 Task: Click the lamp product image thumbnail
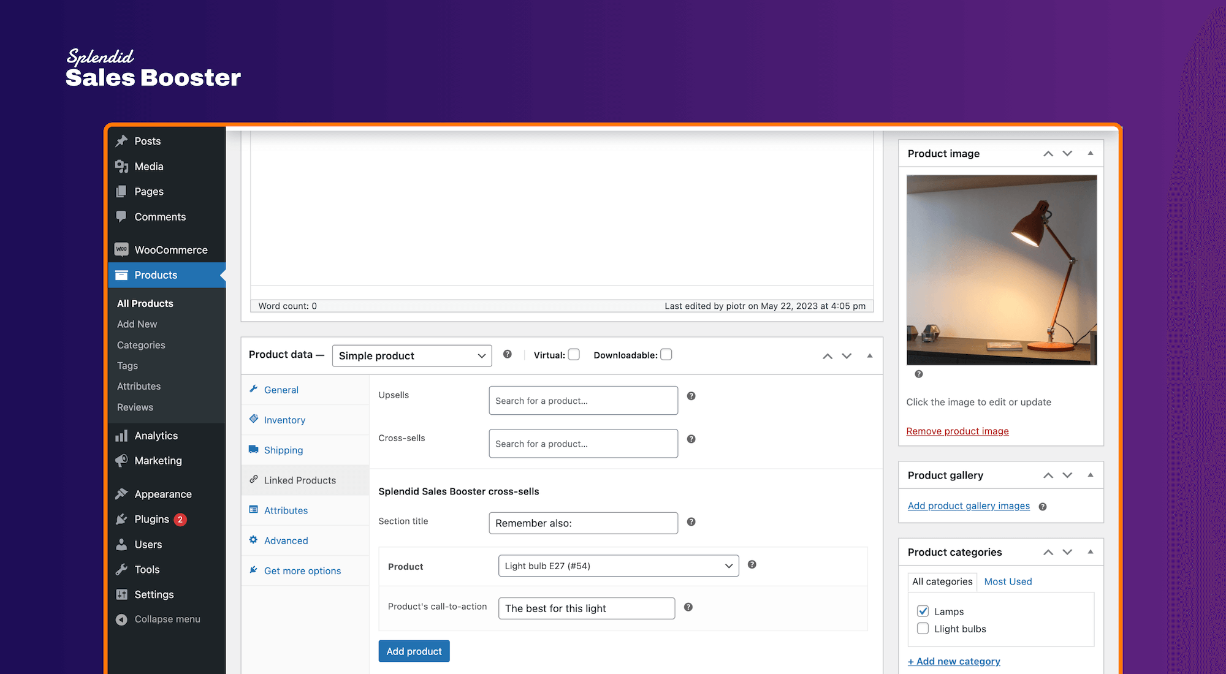point(1002,270)
